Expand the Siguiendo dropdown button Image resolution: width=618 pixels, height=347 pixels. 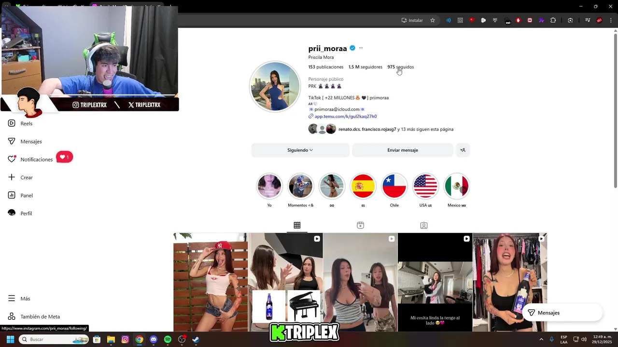[x=300, y=150]
